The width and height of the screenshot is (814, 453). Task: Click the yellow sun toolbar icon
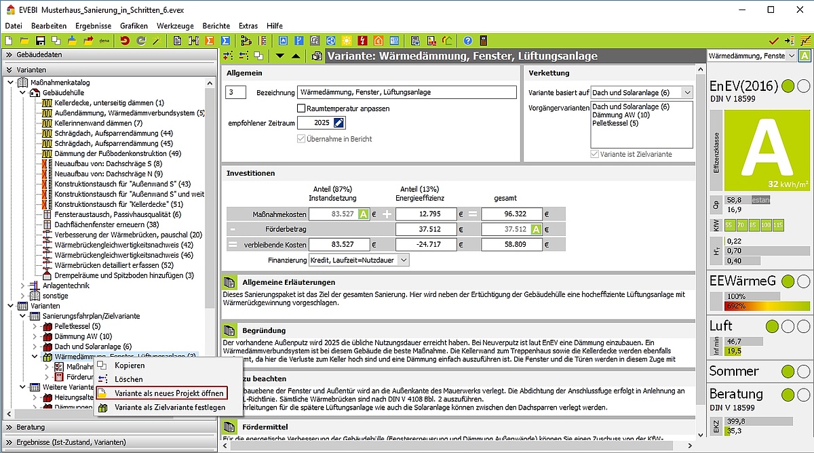(347, 41)
